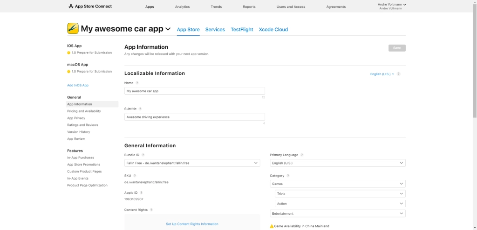
Task: Click Apple ID value 1063109907
Action: coord(134,199)
